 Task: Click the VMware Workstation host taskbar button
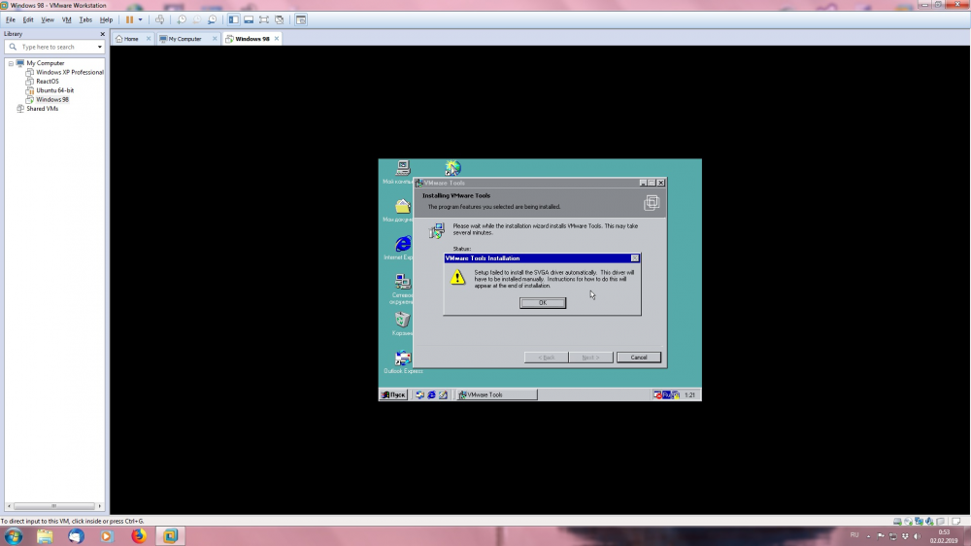pos(170,536)
